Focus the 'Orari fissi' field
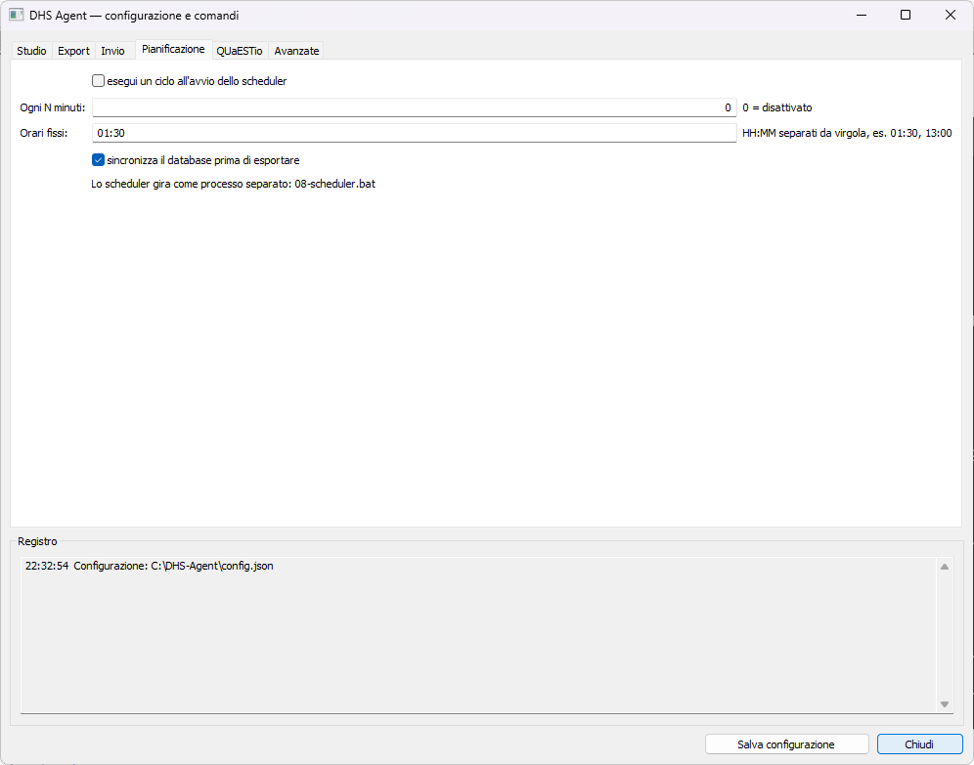 (x=414, y=133)
